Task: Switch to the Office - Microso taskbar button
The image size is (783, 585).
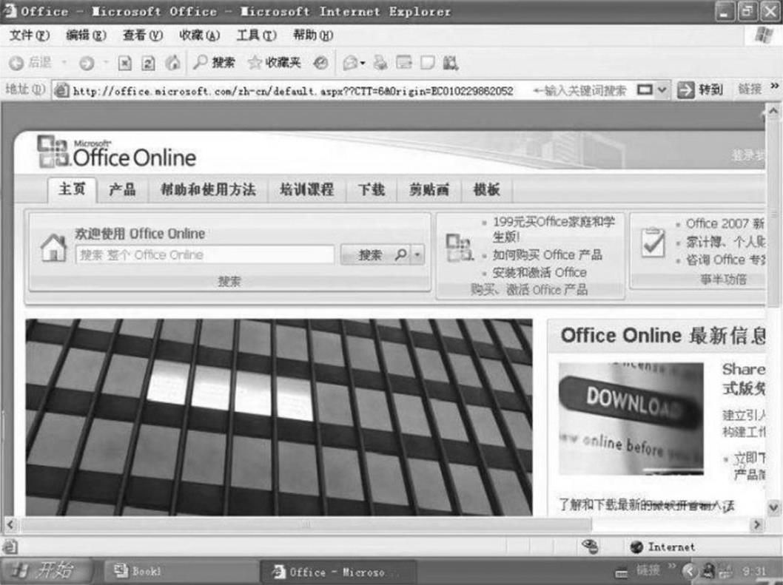Action: (337, 572)
